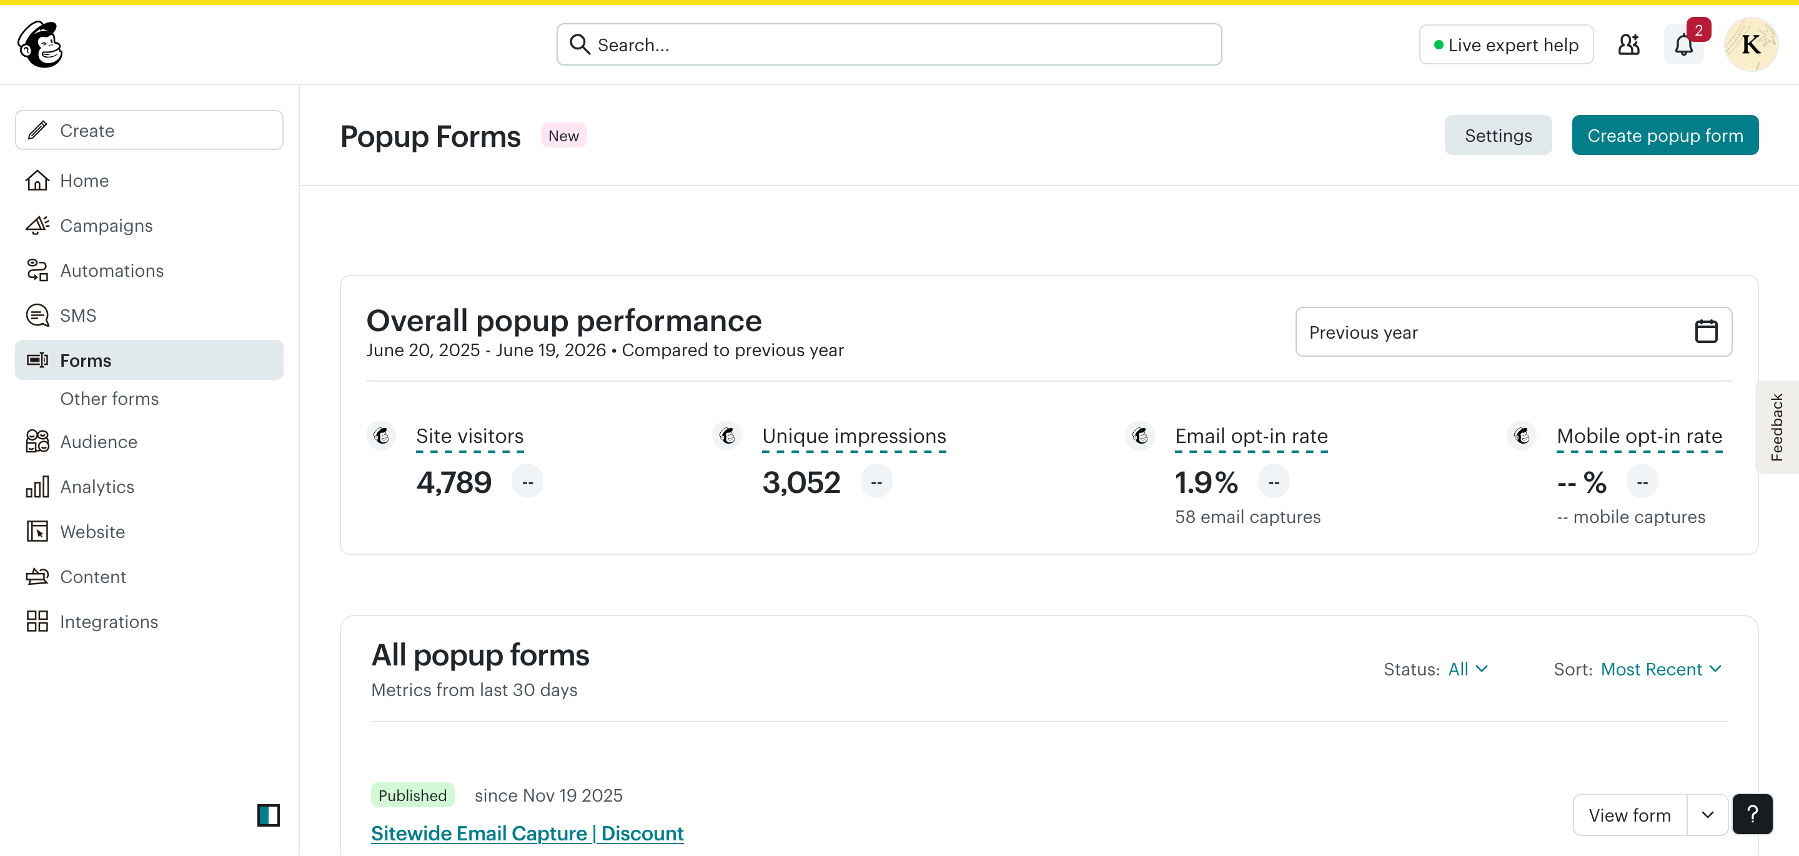The height and width of the screenshot is (856, 1799).
Task: Open the K profile avatar menu
Action: [x=1751, y=45]
